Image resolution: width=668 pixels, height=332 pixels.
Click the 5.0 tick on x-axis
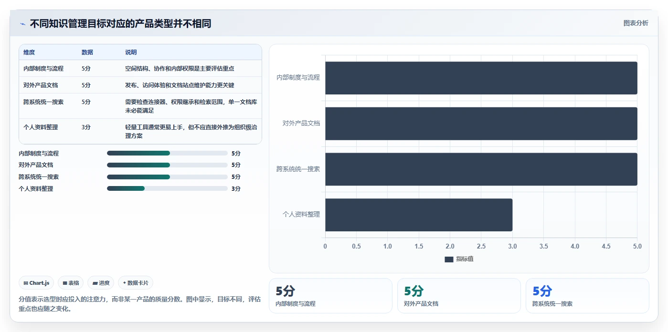point(637,247)
